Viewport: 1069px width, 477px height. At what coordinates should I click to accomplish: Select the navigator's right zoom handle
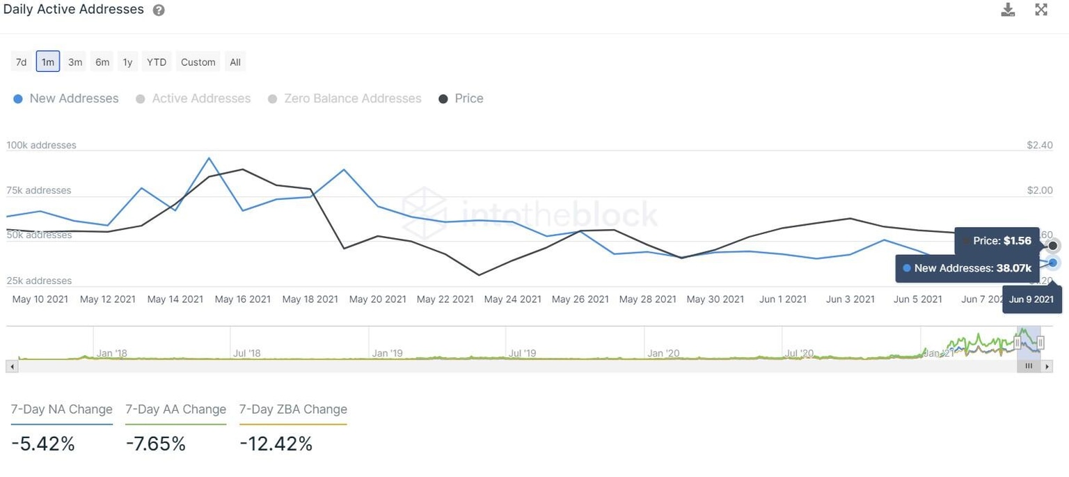click(1041, 342)
